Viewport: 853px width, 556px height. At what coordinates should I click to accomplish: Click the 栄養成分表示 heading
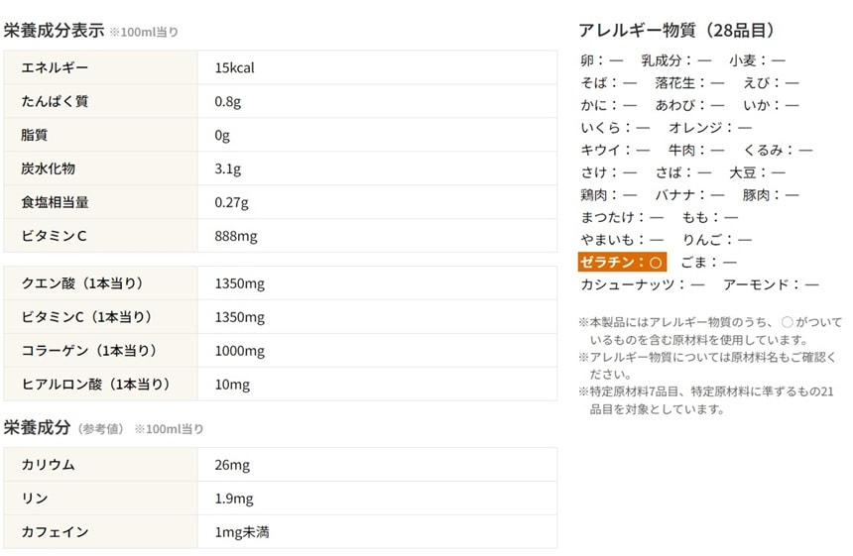pyautogui.click(x=55, y=31)
